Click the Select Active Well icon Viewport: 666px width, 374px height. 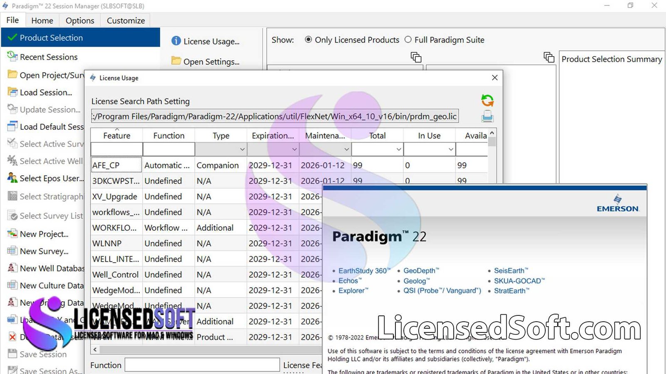(x=12, y=160)
